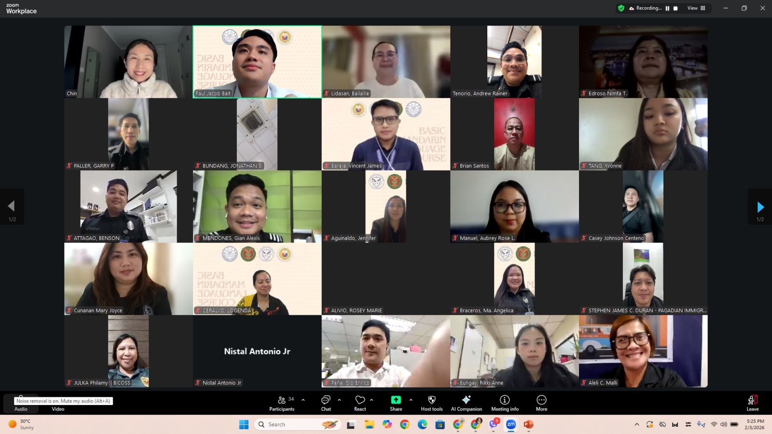This screenshot has height=434, width=772.
Task: Expand the Chat options chevron
Action: click(339, 400)
